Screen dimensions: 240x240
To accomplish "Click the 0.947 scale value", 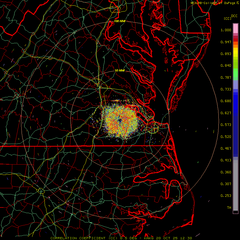I will [x=226, y=42].
